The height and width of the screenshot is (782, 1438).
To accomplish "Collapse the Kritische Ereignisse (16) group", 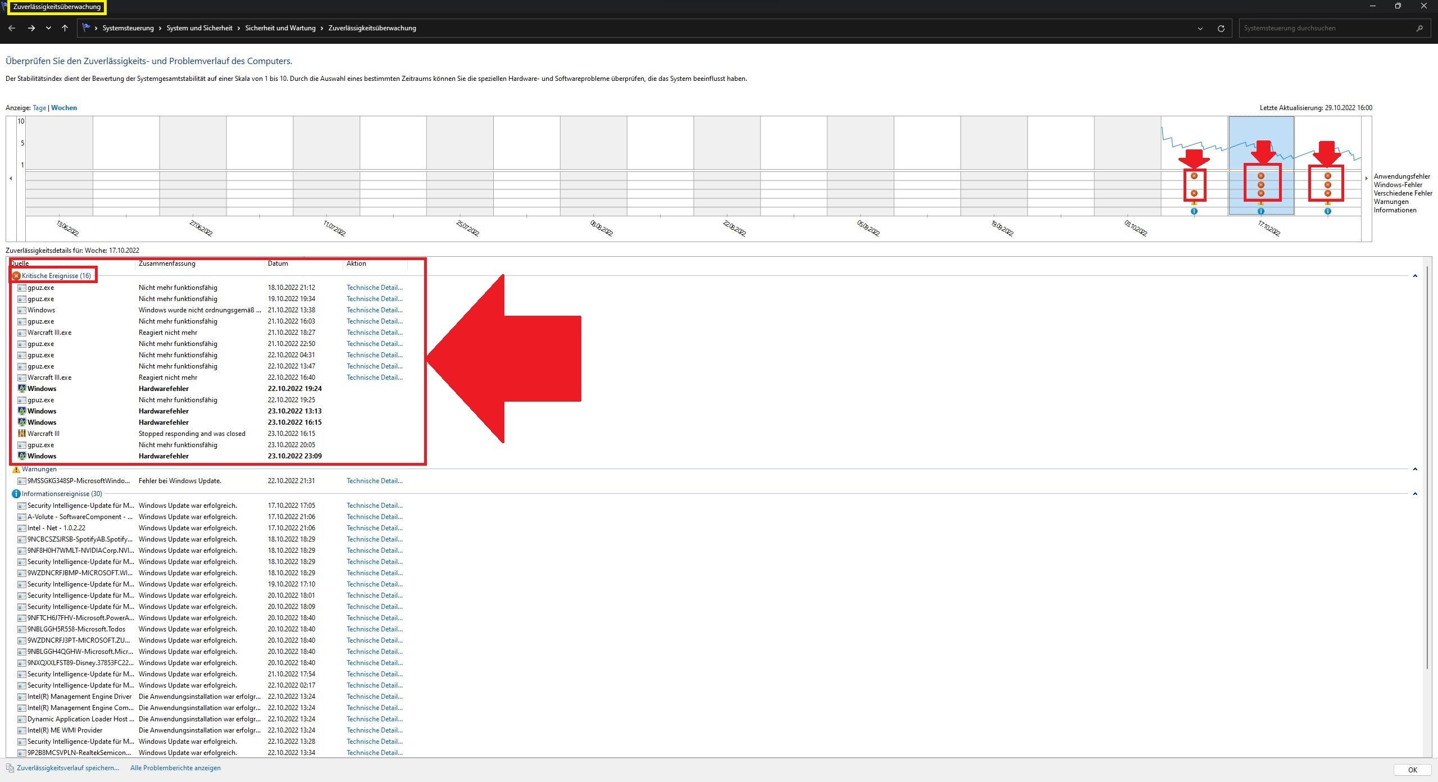I will (x=1415, y=276).
